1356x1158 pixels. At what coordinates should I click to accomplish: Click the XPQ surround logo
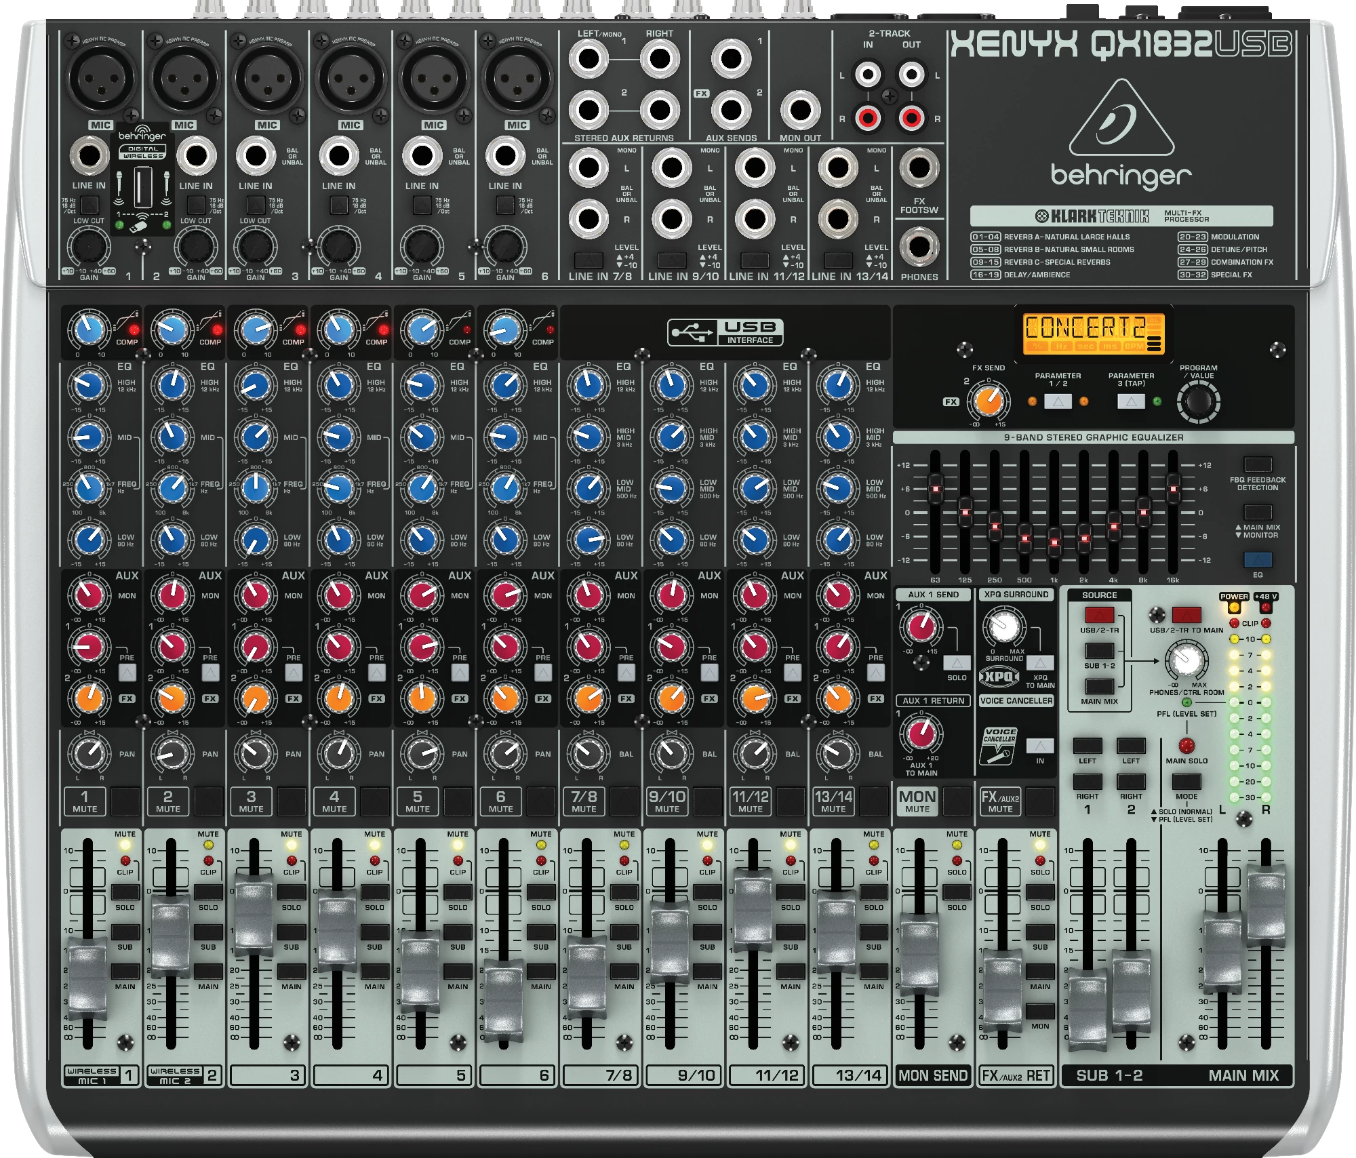tap(999, 676)
